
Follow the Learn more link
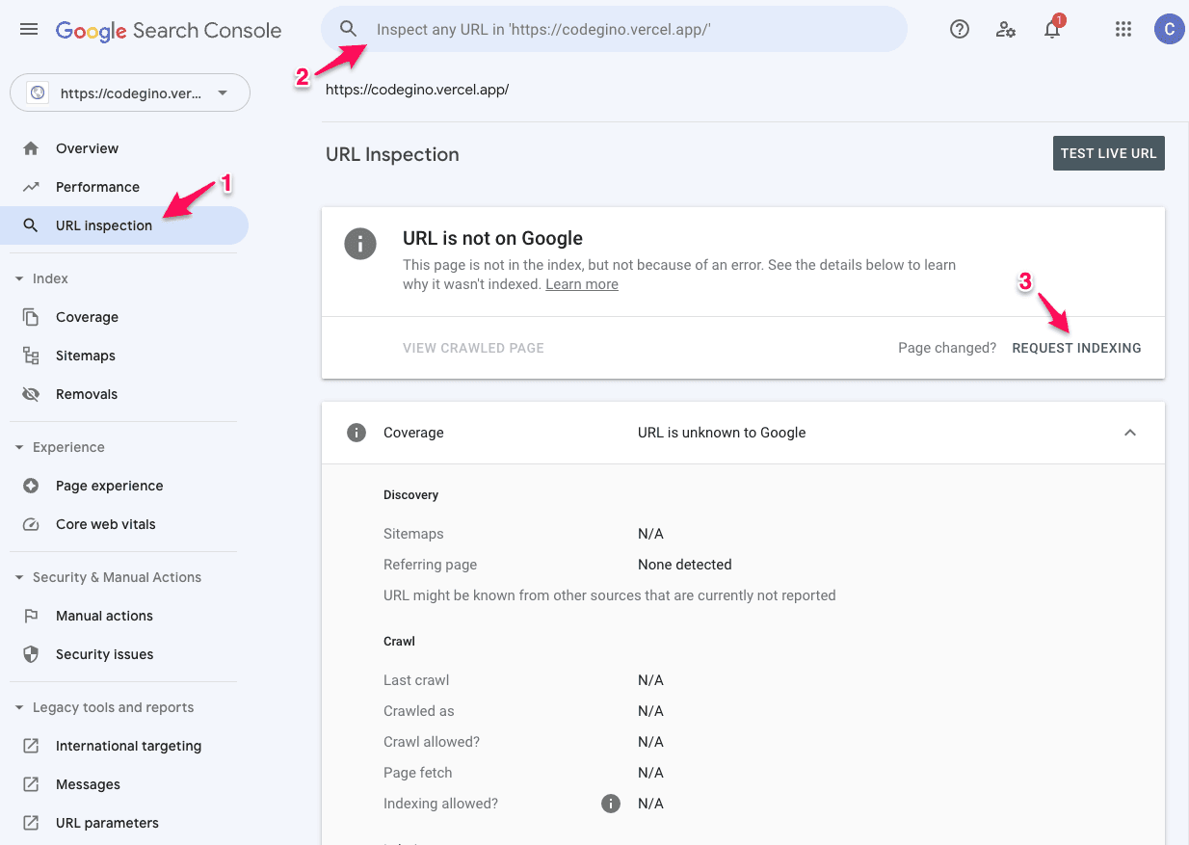pyautogui.click(x=581, y=284)
